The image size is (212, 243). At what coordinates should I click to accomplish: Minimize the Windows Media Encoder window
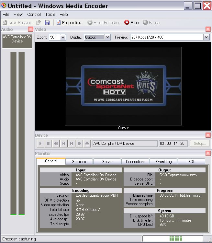[x=188, y=6]
